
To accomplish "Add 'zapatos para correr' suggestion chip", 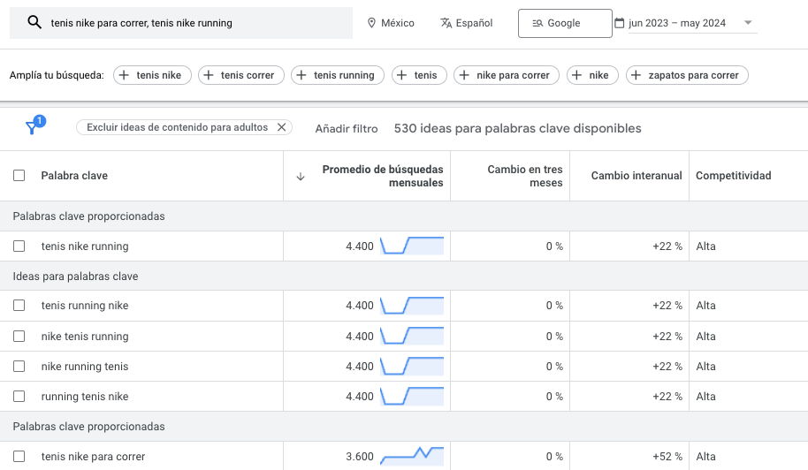I will tap(687, 75).
